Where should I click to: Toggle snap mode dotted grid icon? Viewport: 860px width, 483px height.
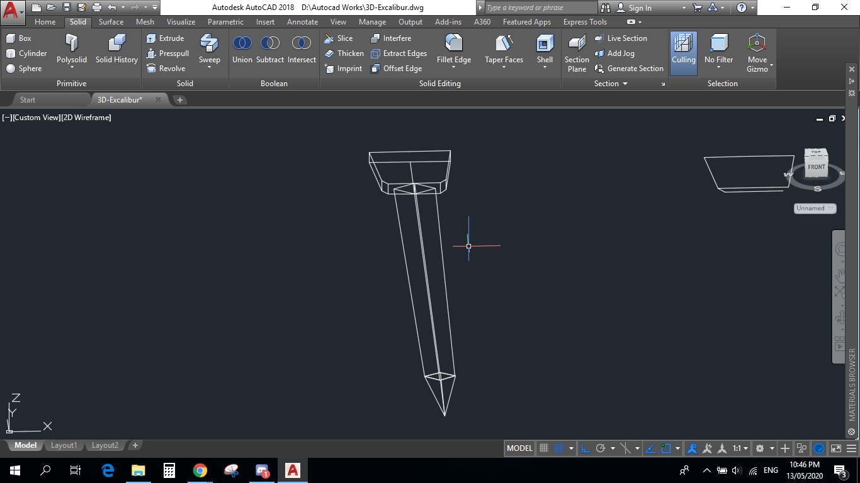pos(558,448)
